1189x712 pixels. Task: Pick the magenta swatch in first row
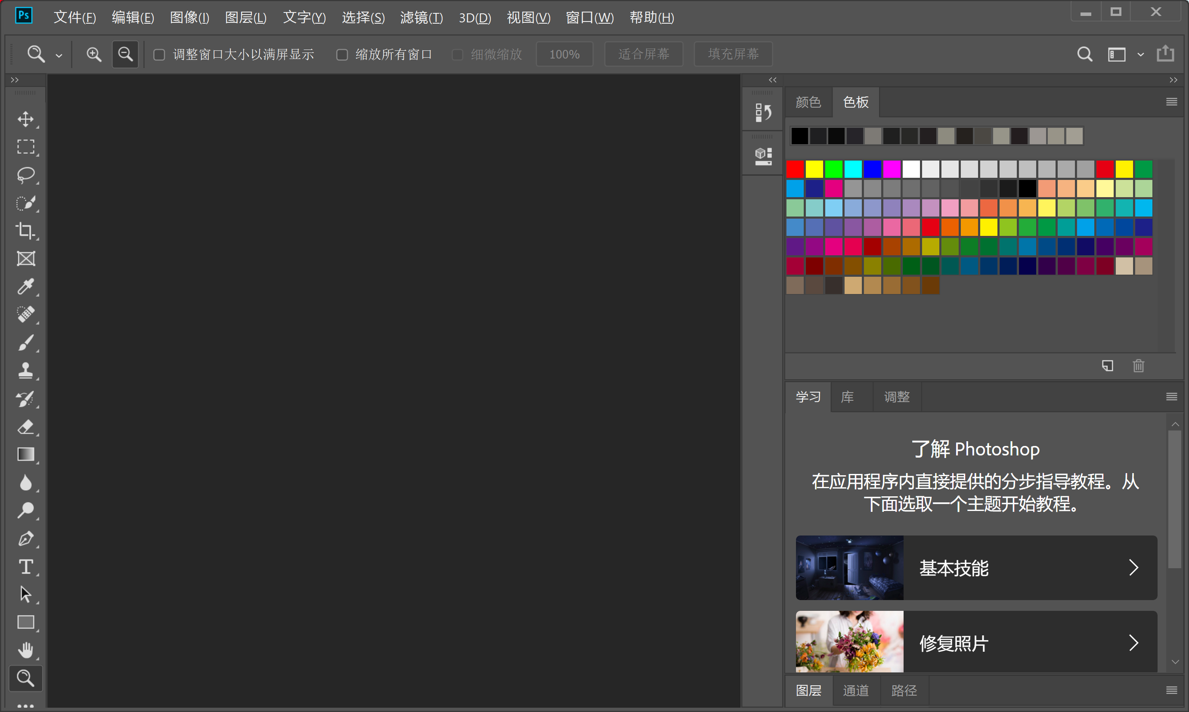pyautogui.click(x=892, y=169)
